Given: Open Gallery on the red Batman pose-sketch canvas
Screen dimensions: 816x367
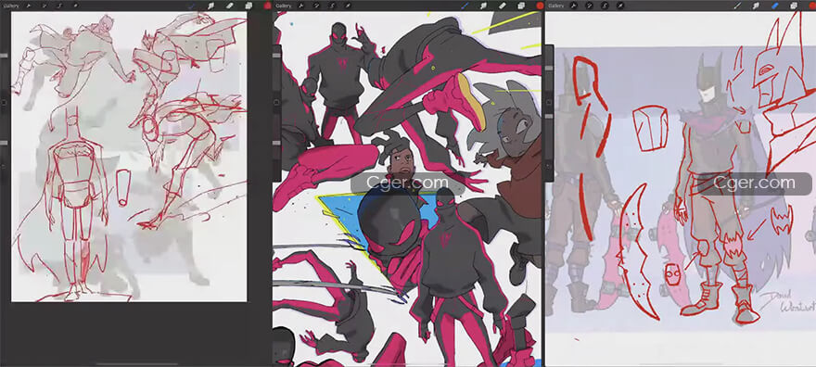Looking at the screenshot, I should tap(11, 6).
